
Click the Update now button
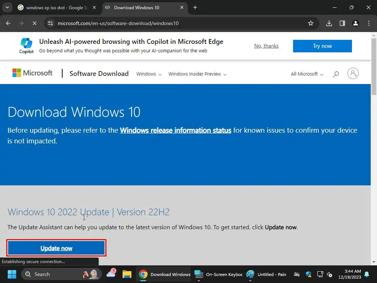coord(56,248)
